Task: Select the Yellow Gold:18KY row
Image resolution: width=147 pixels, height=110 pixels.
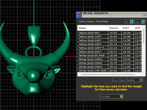Action: [x=110, y=44]
